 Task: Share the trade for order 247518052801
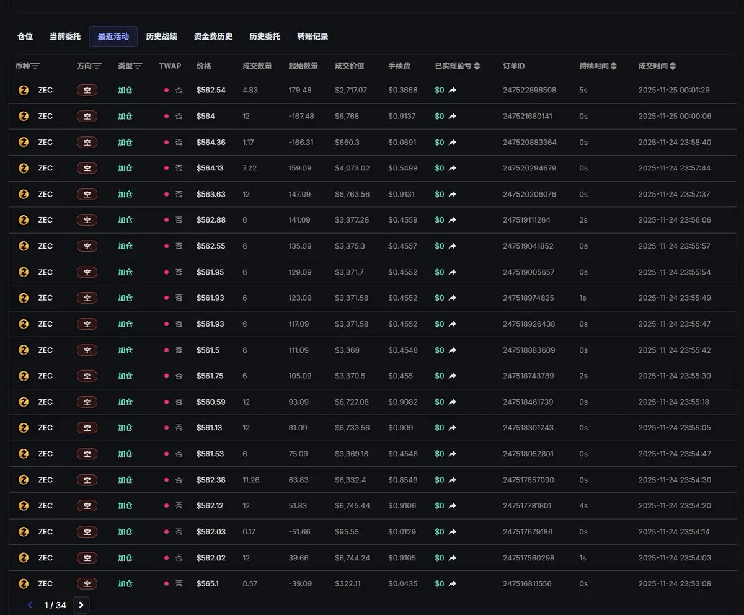point(453,454)
